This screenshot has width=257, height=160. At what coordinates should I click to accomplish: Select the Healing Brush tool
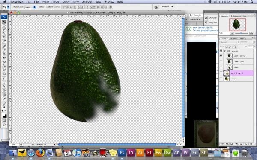pyautogui.click(x=4, y=47)
